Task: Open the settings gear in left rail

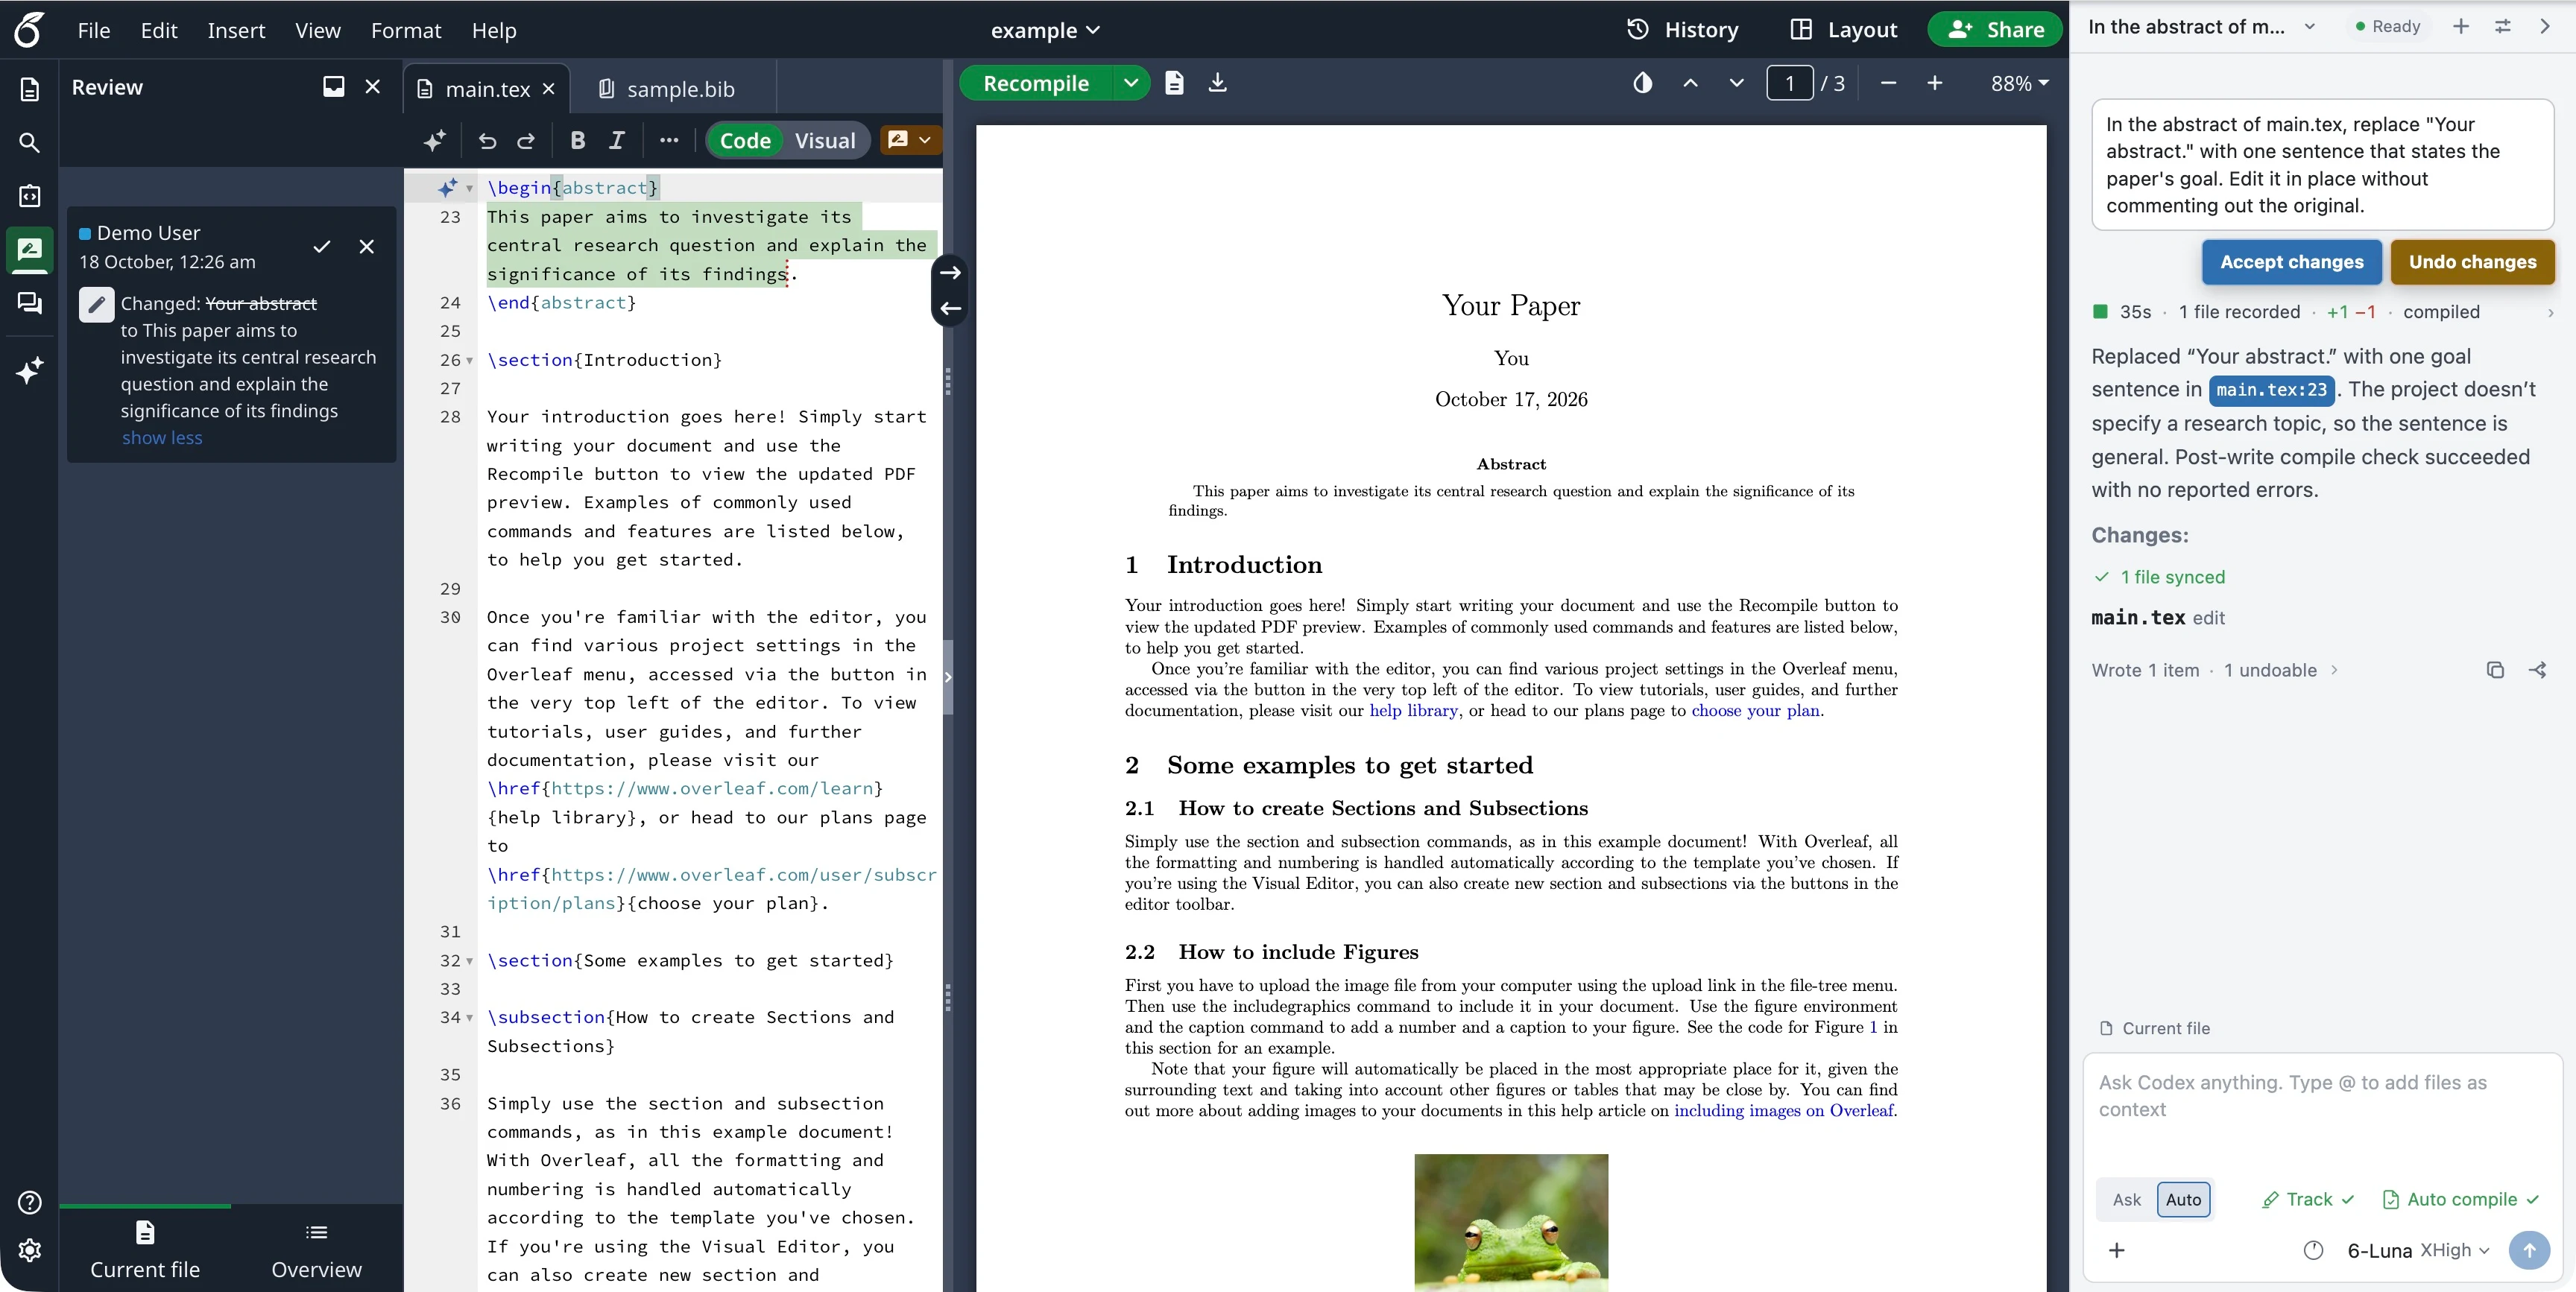Action: (30, 1250)
